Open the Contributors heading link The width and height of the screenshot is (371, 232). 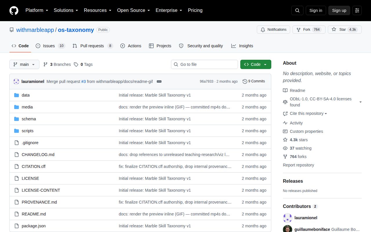[300, 206]
